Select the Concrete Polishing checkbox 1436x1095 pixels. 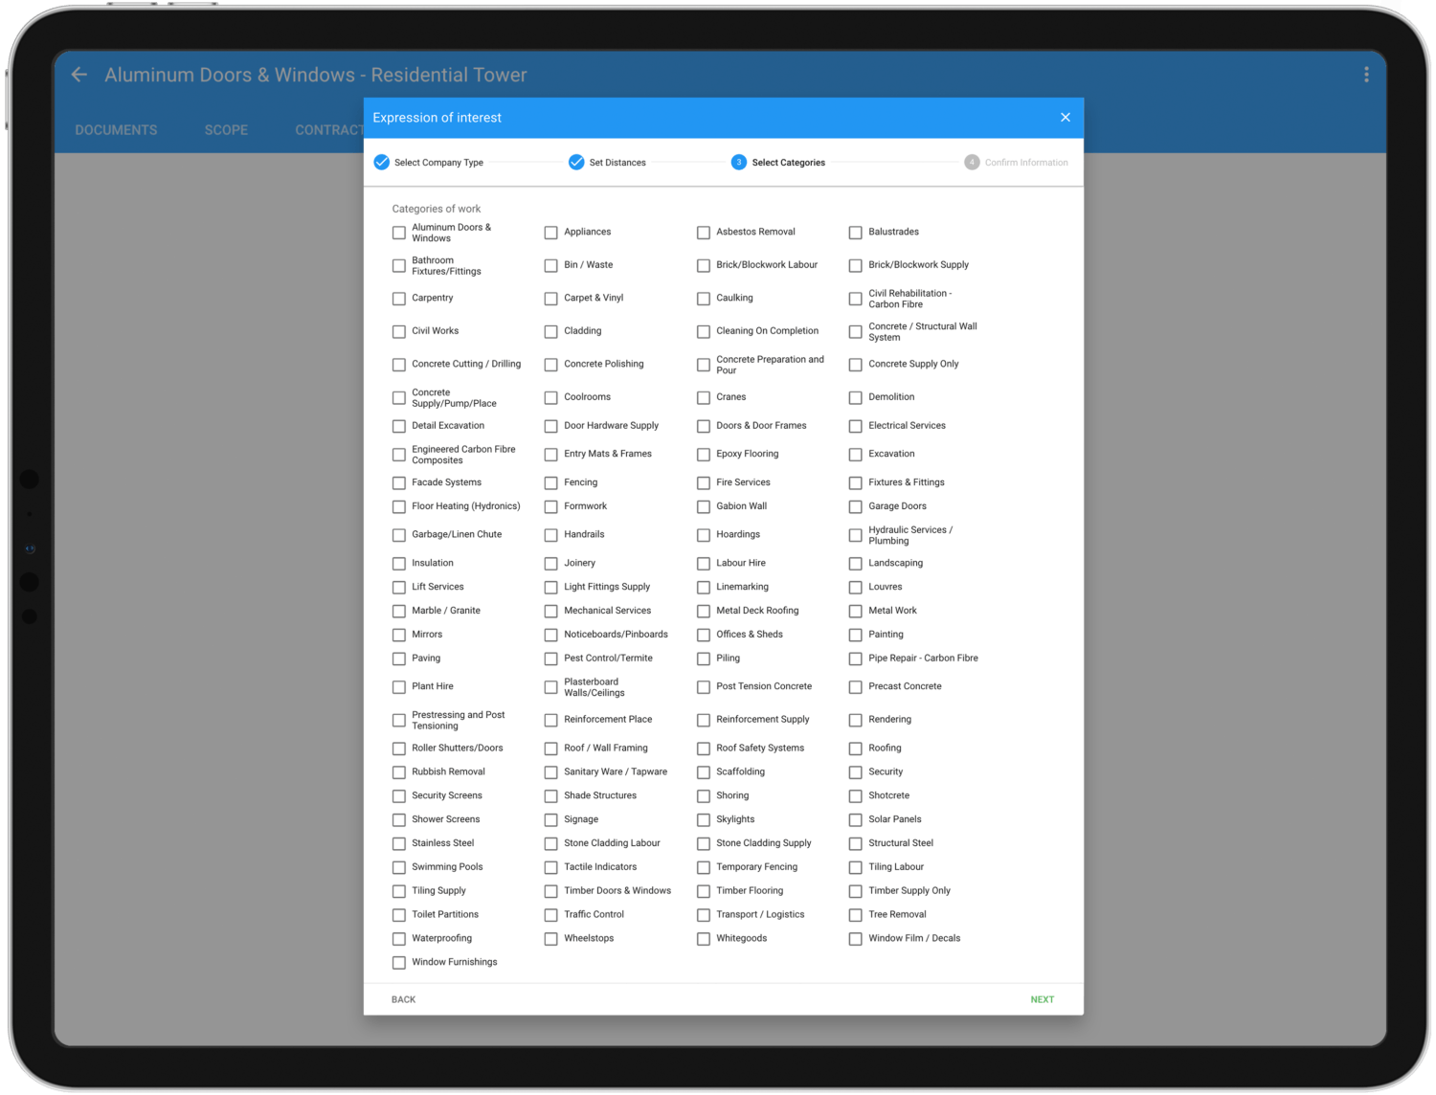coord(550,364)
